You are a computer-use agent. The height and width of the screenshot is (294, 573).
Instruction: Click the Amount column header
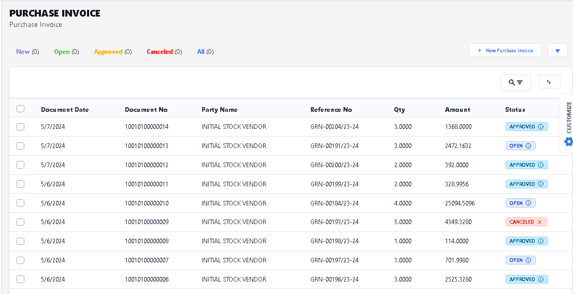click(x=457, y=110)
